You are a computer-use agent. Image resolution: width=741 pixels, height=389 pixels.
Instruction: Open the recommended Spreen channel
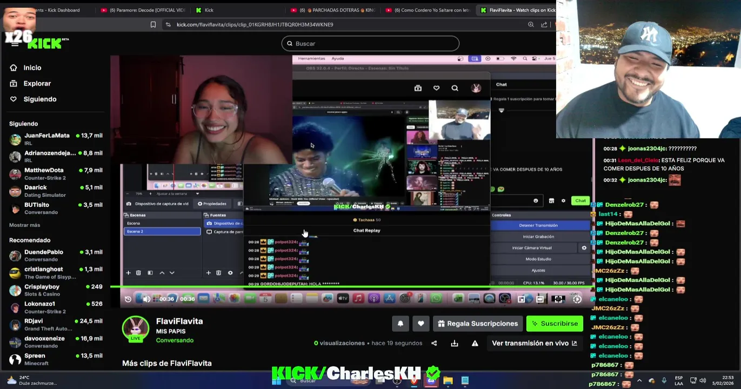(56, 359)
